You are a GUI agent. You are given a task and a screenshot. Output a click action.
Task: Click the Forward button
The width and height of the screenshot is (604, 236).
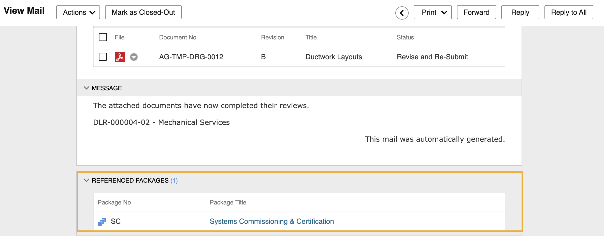tap(476, 12)
